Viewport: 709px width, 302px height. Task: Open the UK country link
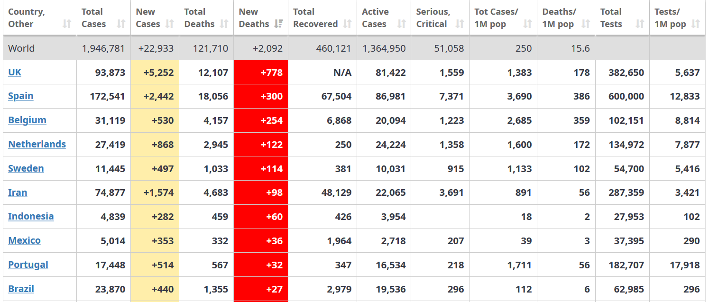pyautogui.click(x=15, y=72)
